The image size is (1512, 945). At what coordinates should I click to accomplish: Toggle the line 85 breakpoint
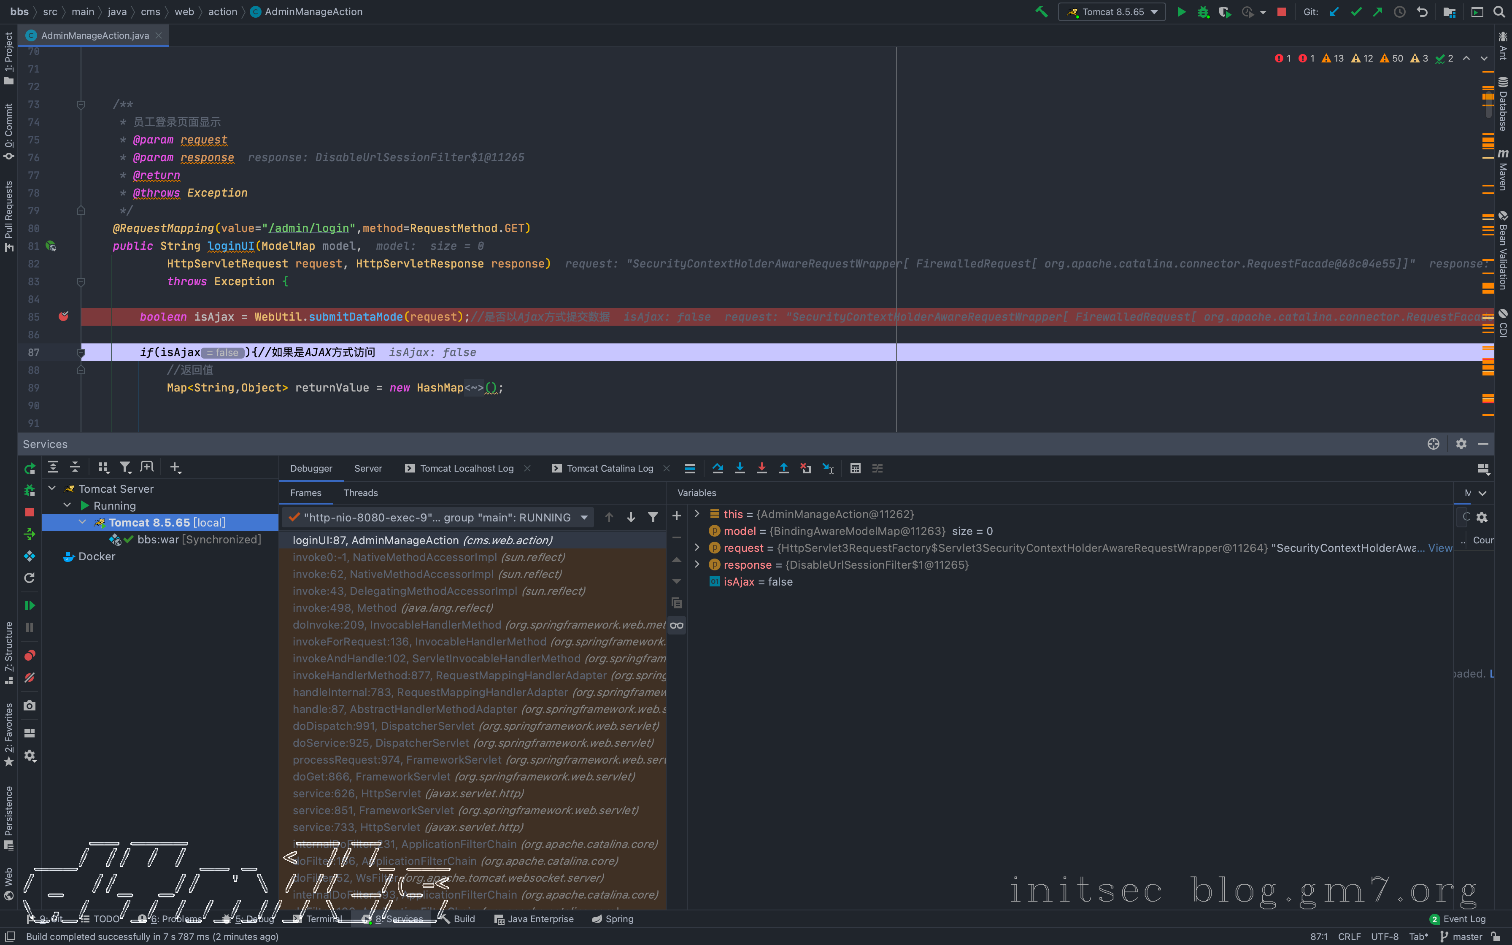point(63,317)
